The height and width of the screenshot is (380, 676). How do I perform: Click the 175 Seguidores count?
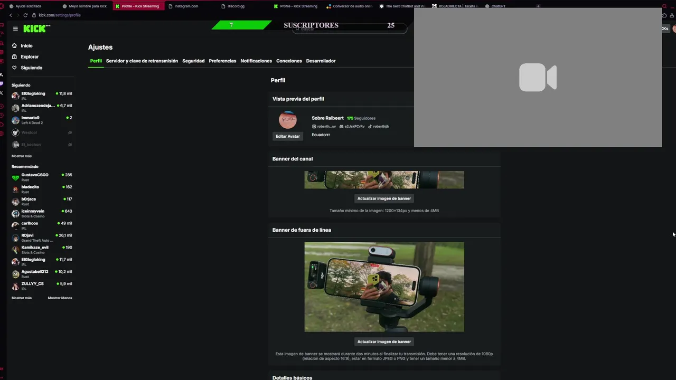[x=361, y=118]
